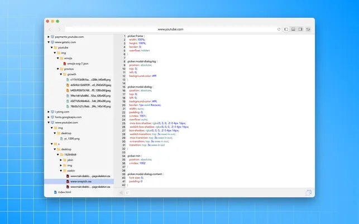Go forward with the right arrow button

[x=59, y=30]
